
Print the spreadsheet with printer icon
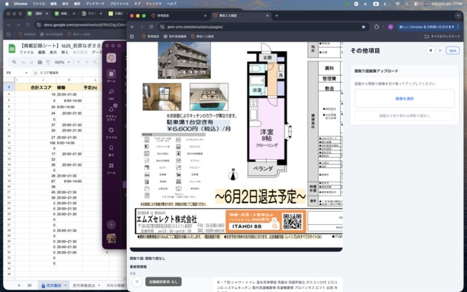pos(39,62)
